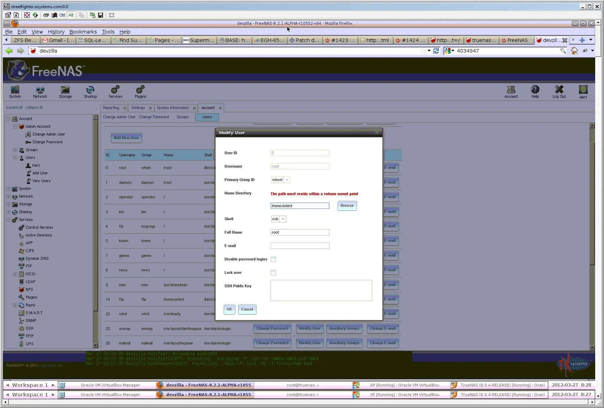Click the OK button in Modify User
Screen dimensions: 604x408
pyautogui.click(x=229, y=310)
